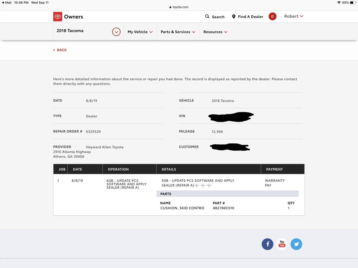Open the My Vehicle dropdown menu

click(140, 32)
